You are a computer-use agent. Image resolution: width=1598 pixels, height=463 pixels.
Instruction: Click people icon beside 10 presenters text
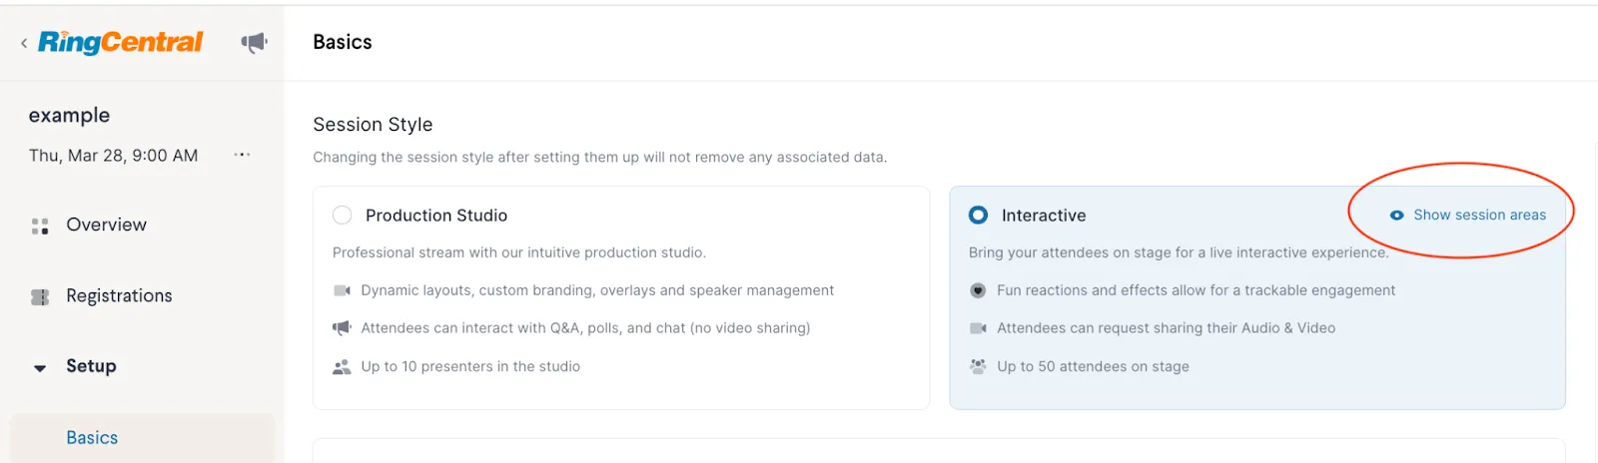[x=342, y=367]
